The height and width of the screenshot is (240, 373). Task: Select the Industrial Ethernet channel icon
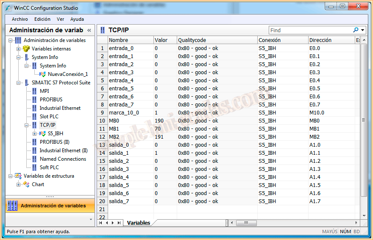click(34, 108)
